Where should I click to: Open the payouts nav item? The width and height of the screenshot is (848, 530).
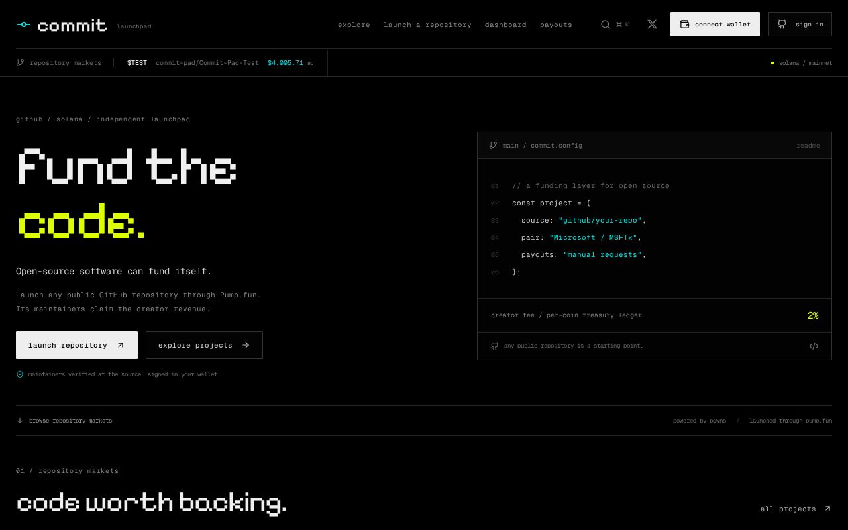click(x=556, y=25)
